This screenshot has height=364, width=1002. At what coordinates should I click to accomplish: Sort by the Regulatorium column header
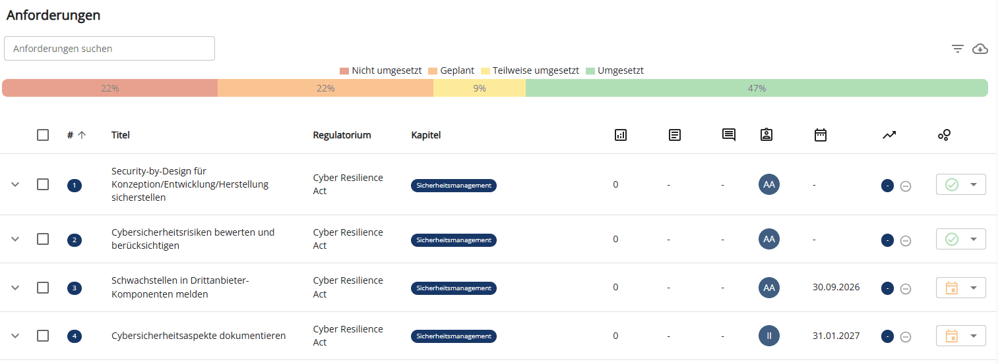[x=342, y=135]
